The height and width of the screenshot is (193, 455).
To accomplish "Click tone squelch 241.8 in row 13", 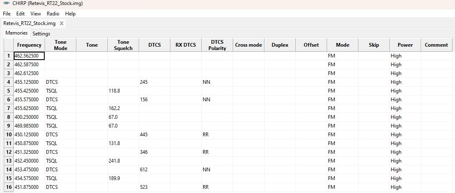I will click(x=123, y=161).
